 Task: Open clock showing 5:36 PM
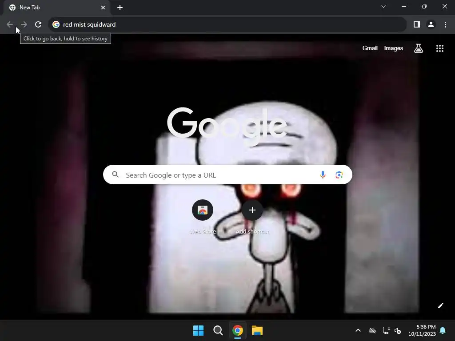tap(422, 330)
